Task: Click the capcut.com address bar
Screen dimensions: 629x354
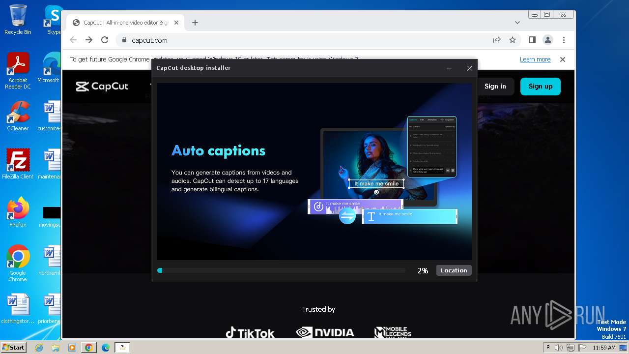Action: (319, 40)
